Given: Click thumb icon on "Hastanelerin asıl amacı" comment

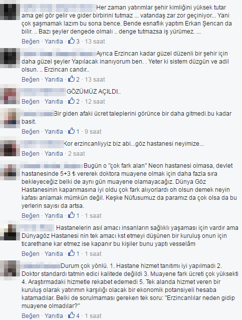Looking at the screenshot, I should click(x=72, y=253).
